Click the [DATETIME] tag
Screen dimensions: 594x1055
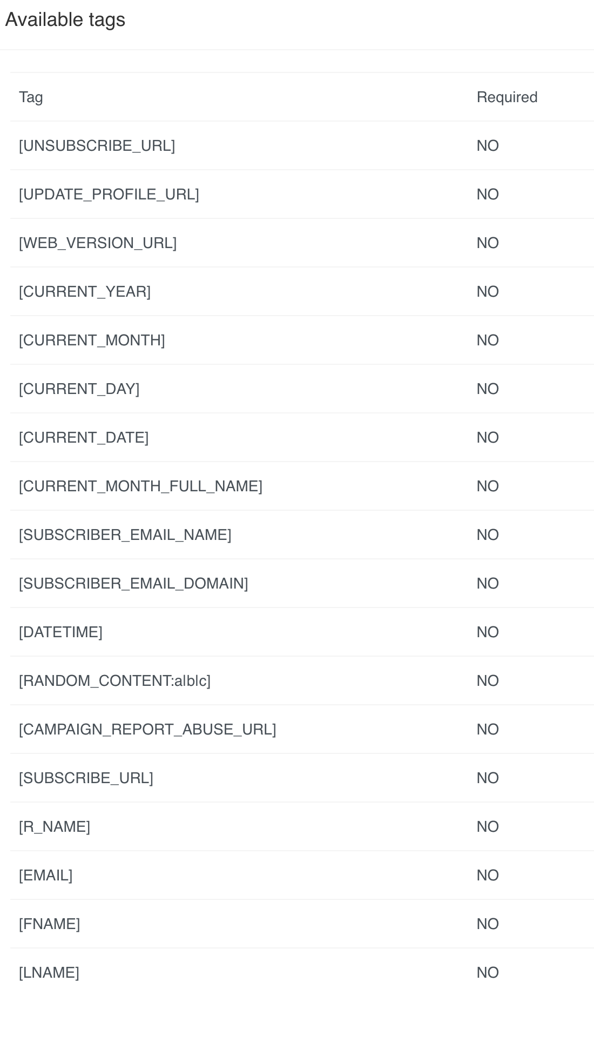pos(60,632)
